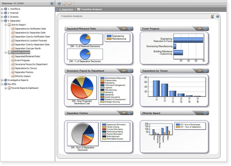The height and width of the screenshot is (166, 231).
Task: Click info icon on Separation Factors panel
Action: 130,113
